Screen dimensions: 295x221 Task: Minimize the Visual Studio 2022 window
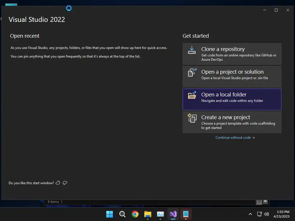coord(265,10)
